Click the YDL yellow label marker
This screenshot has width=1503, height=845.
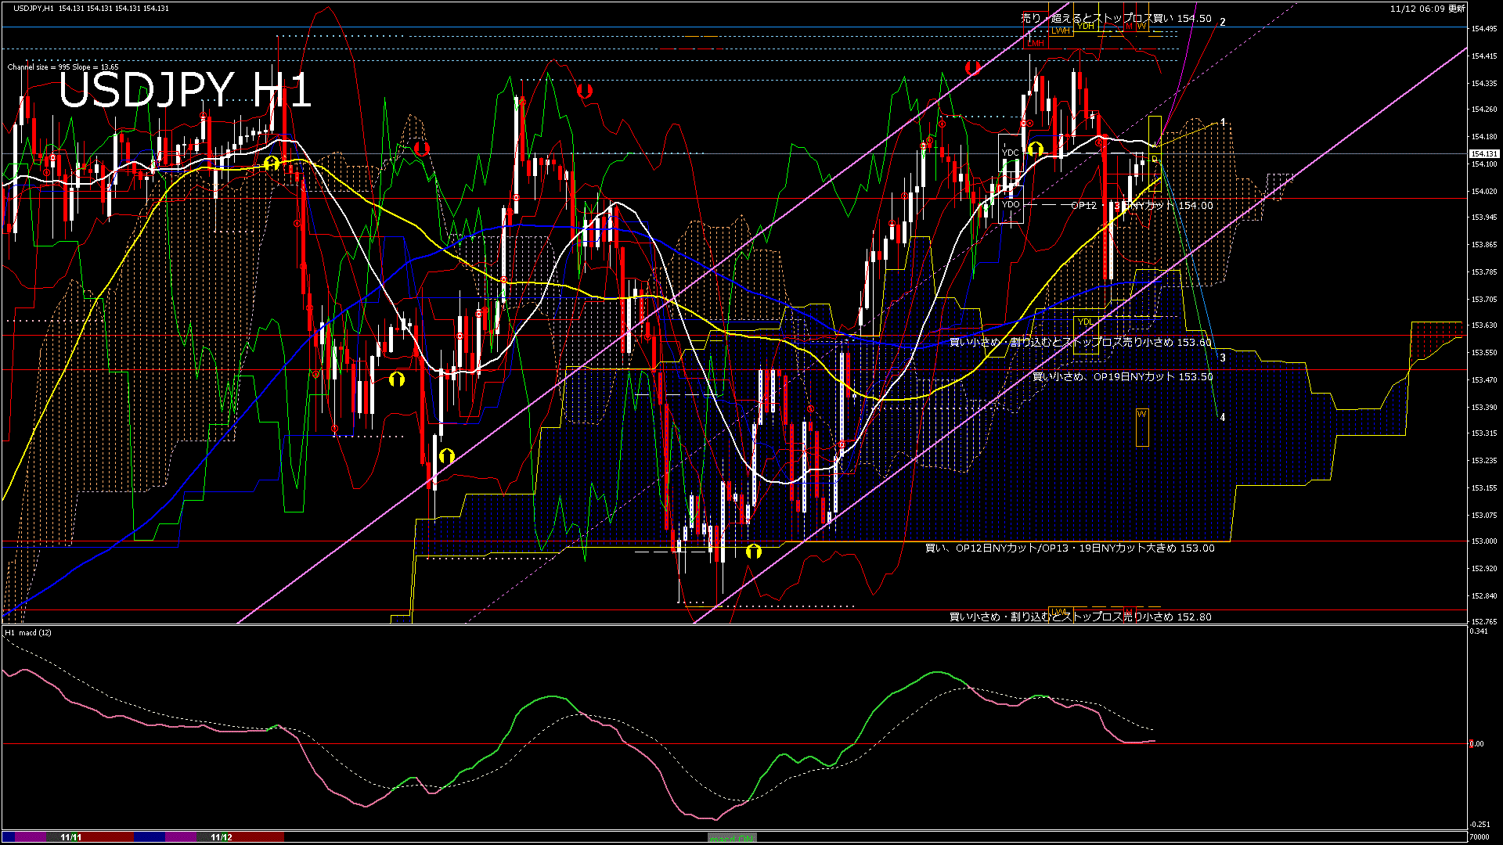click(x=1085, y=322)
